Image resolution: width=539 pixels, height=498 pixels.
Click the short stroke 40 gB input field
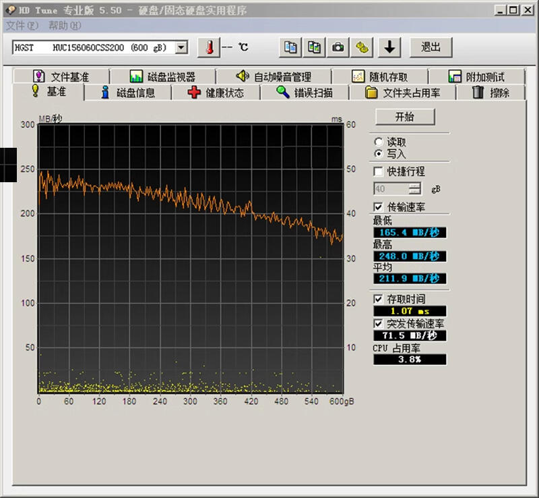391,189
